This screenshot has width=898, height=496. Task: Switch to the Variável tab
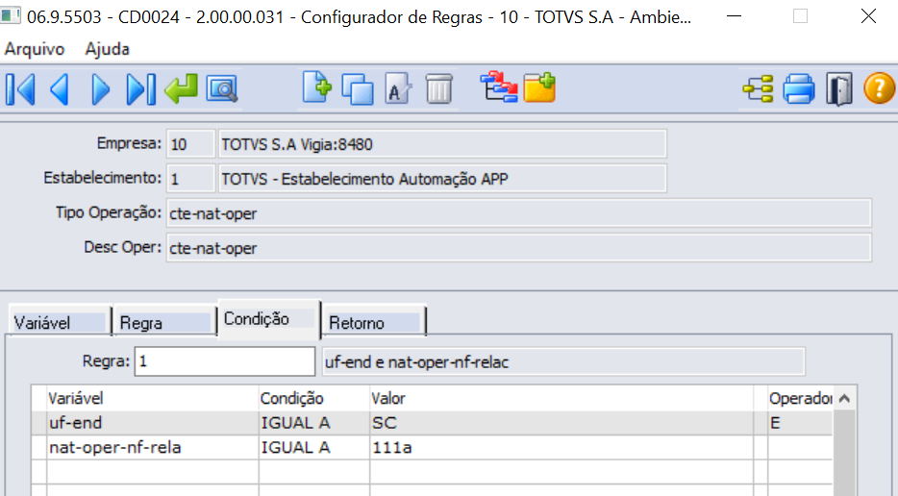click(60, 322)
